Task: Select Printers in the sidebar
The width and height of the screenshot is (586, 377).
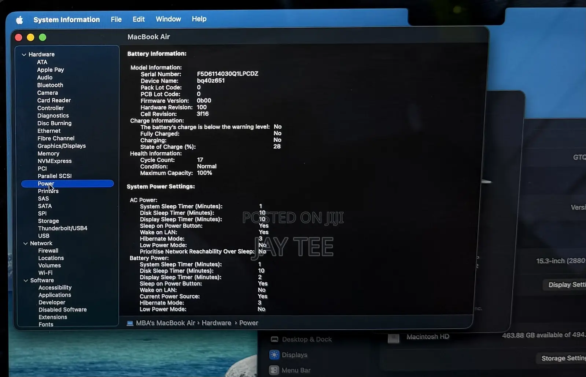Action: [x=48, y=191]
